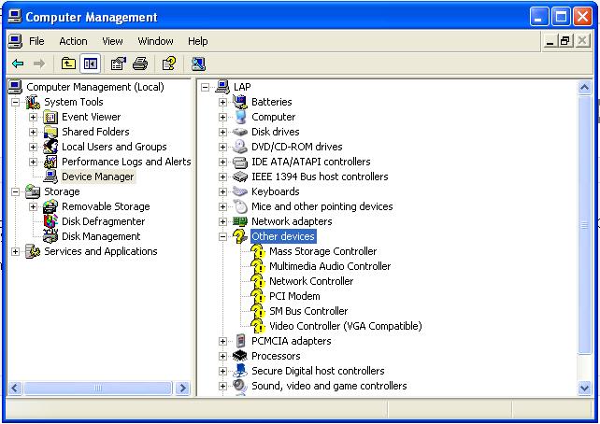Select IEEE 1394 Bus host controllers
600x424 pixels.
coord(320,177)
